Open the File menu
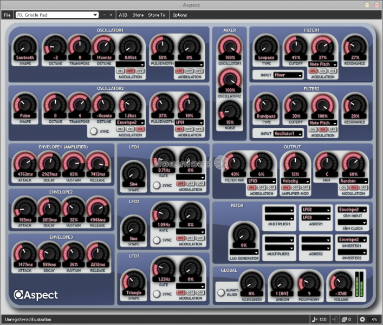 (x=8, y=15)
